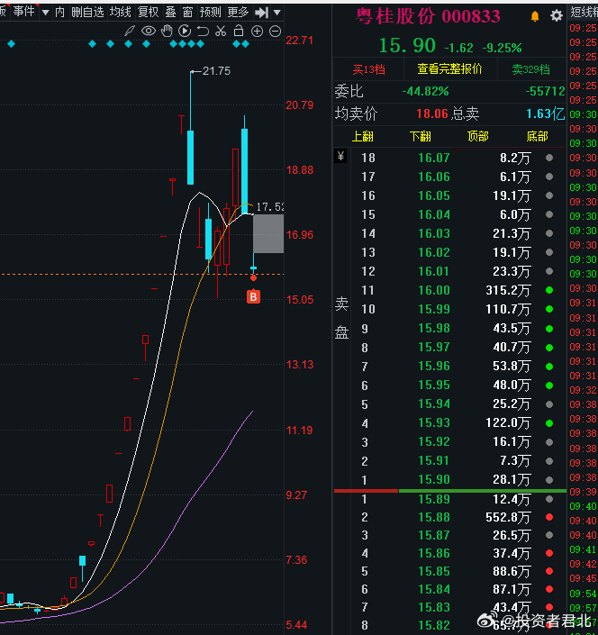Viewport: 598px width, 635px height.
Task: Select sell price 15.99 row
Action: [449, 310]
